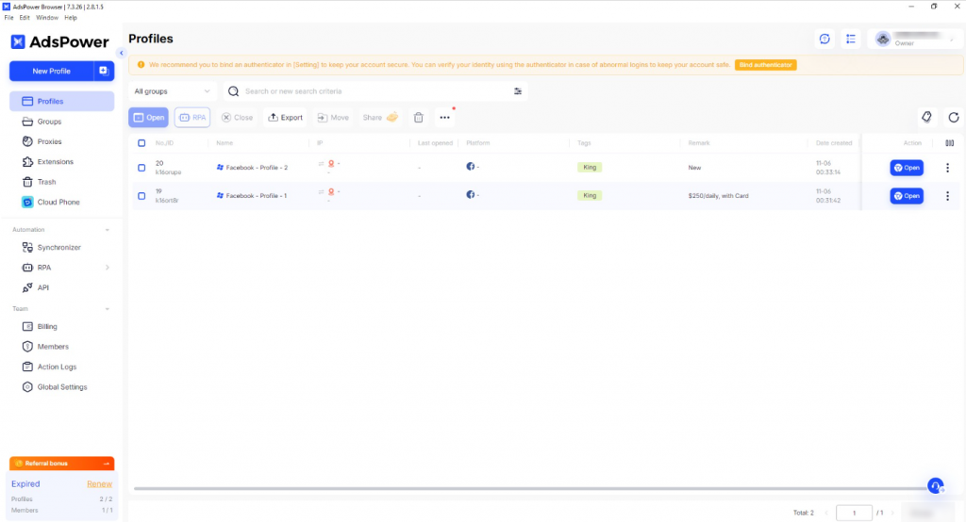The height and width of the screenshot is (522, 966).
Task: Open the tag management icon
Action: pyautogui.click(x=926, y=118)
